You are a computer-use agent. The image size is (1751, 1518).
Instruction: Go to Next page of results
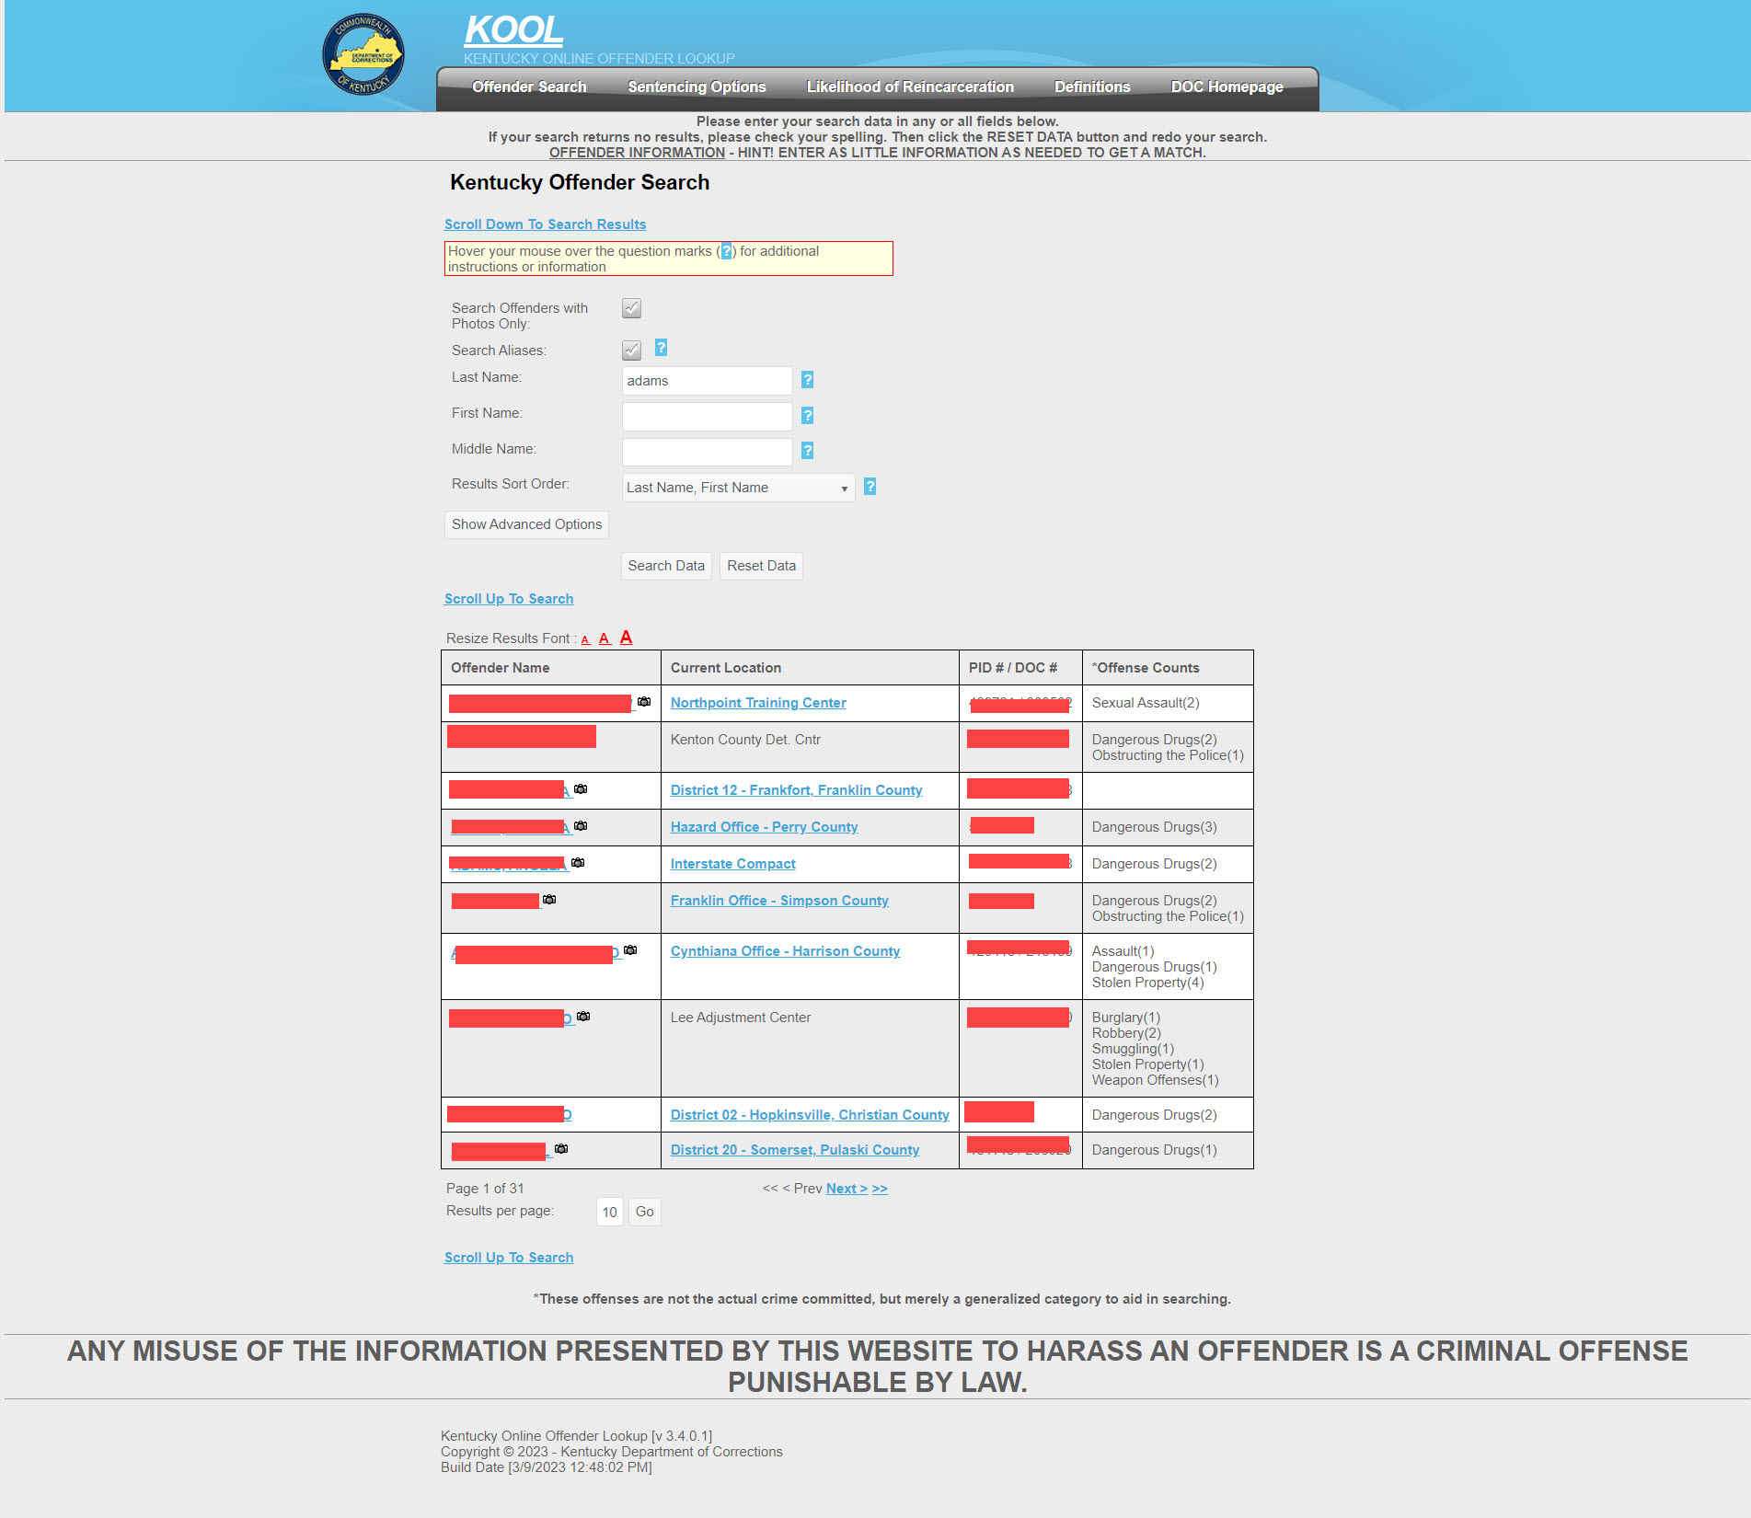[x=847, y=1189]
